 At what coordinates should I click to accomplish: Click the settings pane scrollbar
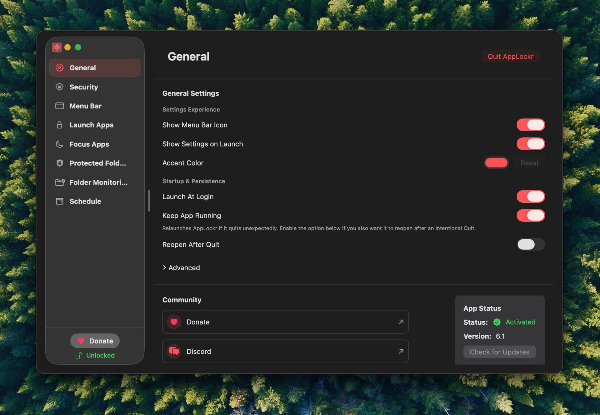(149, 200)
